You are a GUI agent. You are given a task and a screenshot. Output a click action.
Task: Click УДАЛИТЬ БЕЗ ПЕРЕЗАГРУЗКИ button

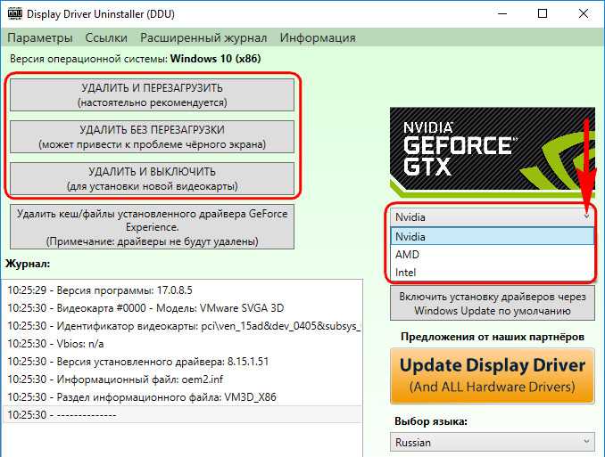pyautogui.click(x=152, y=137)
